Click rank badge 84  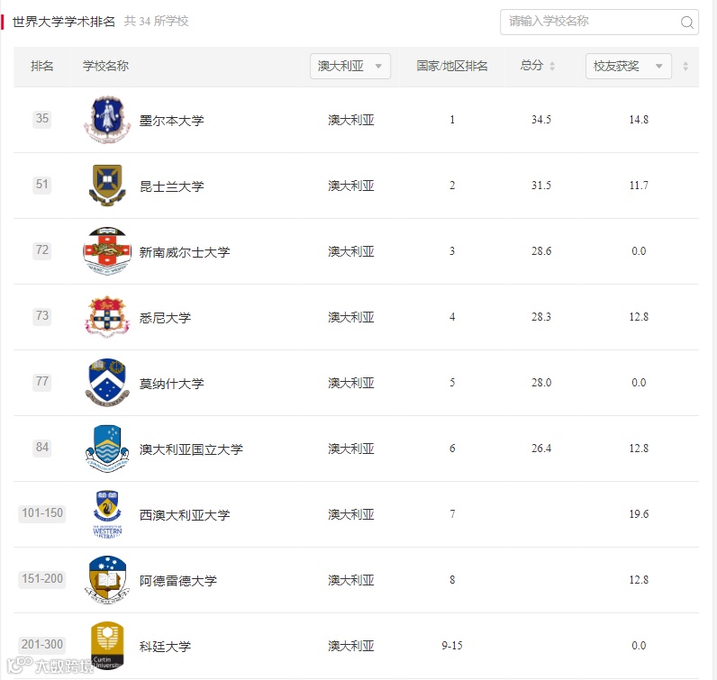[x=42, y=448]
